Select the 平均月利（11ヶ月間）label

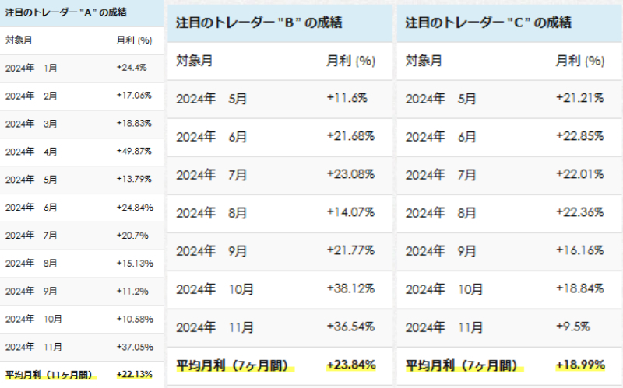pyautogui.click(x=49, y=375)
